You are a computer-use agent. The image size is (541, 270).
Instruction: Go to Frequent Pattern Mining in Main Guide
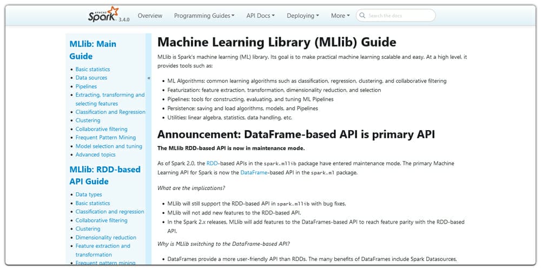(105, 138)
